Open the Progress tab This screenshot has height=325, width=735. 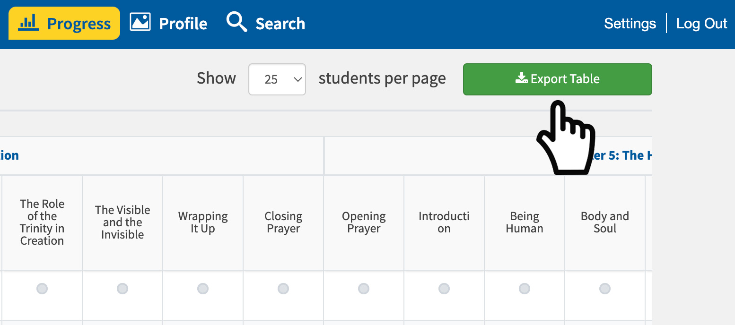64,23
